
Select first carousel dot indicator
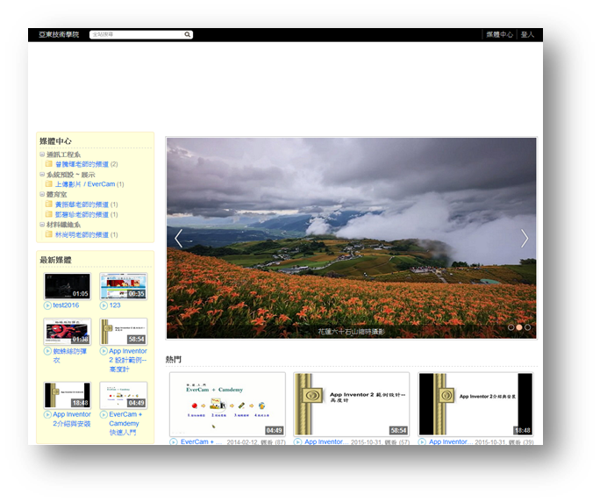coord(511,327)
